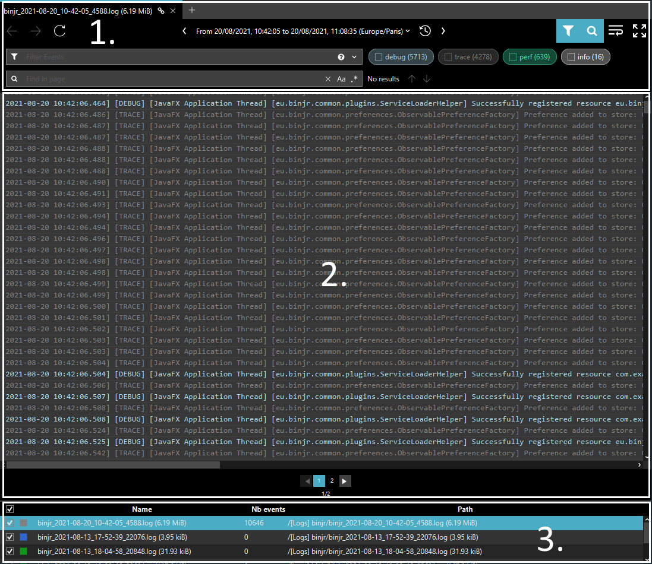
Task: Close the binjr log tab
Action: [x=173, y=11]
